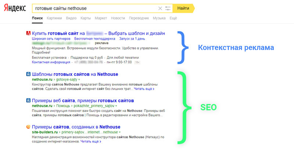This screenshot has height=150, width=294.
Task: Open Примеры сайтов, созданных в Nethouse
Action: click(x=76, y=127)
